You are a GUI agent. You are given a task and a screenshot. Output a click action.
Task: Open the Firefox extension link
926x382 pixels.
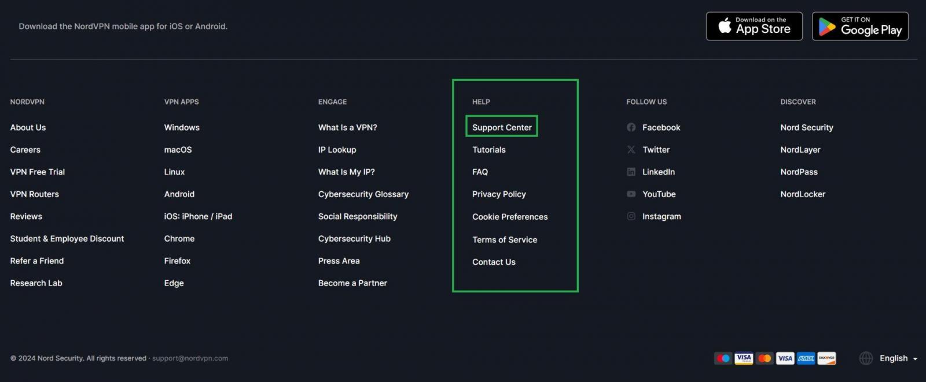coord(177,261)
